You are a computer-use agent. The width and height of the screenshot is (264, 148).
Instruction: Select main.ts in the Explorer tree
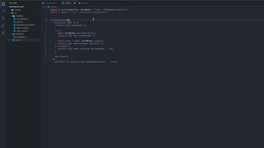[18, 40]
